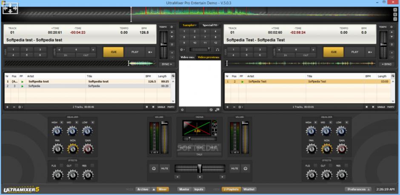Click left playlist column chooser icon
This screenshot has width=400, height=195.
click(173, 76)
